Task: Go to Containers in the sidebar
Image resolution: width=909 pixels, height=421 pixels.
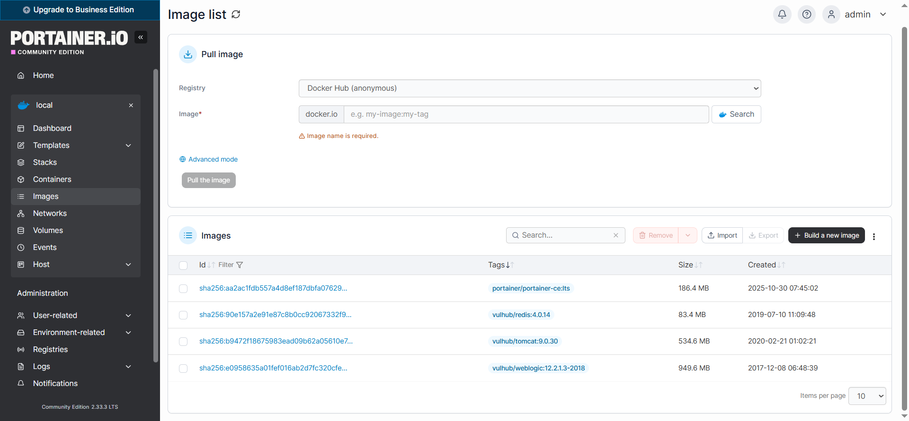Action: coord(76,180)
